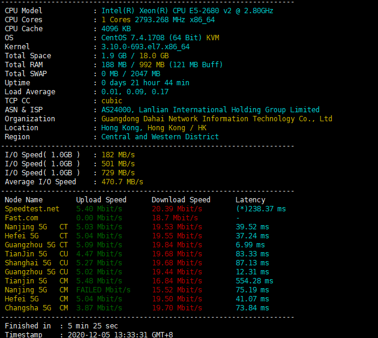The image size is (378, 338).
Task: Click the Download Speed column header
Action: (181, 200)
